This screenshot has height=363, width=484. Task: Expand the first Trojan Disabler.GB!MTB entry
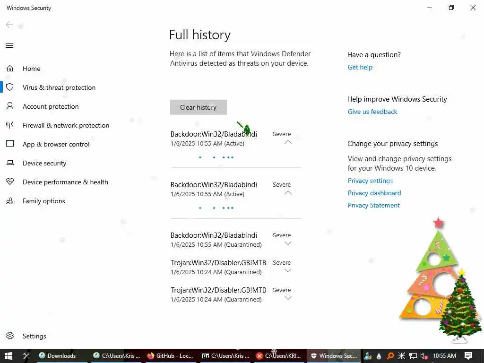[288, 271]
